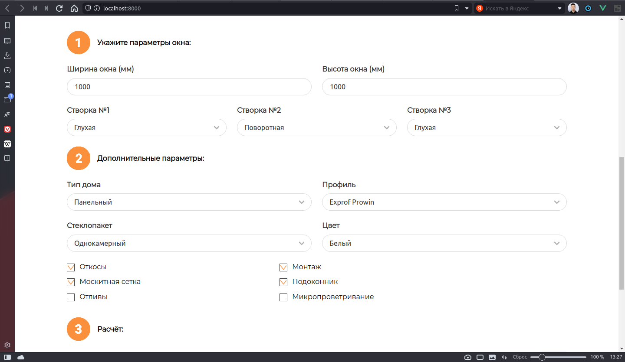Uncheck the Москитная сетка checkbox
Viewport: 625px width, 362px height.
(x=71, y=282)
